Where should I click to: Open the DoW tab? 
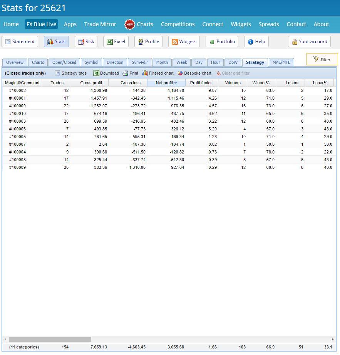coord(233,62)
